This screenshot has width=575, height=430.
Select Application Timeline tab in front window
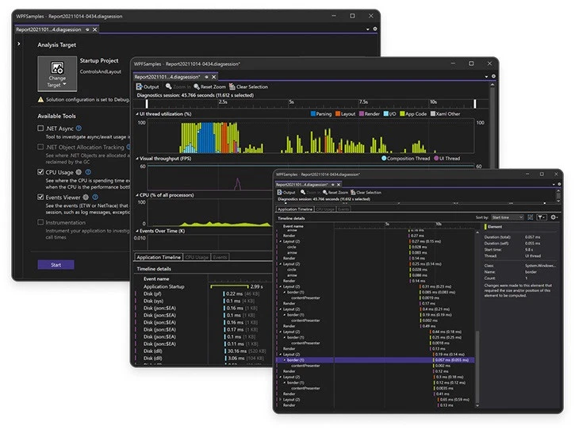coord(295,209)
